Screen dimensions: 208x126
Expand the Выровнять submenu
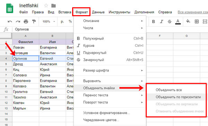tap(110, 81)
